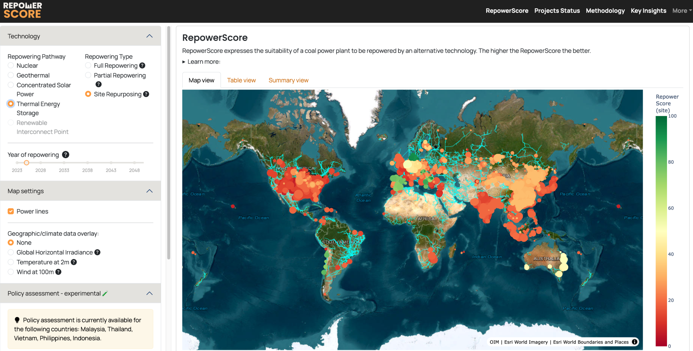Open the Year of repowering help icon

(x=65, y=155)
